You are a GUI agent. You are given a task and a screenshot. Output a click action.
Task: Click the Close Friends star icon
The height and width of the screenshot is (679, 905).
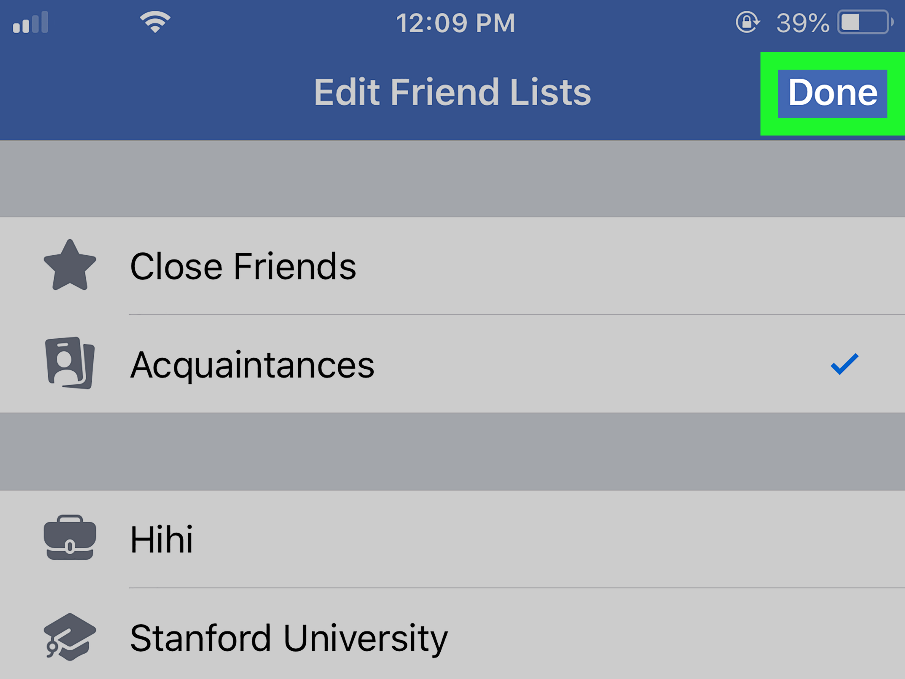coord(70,265)
